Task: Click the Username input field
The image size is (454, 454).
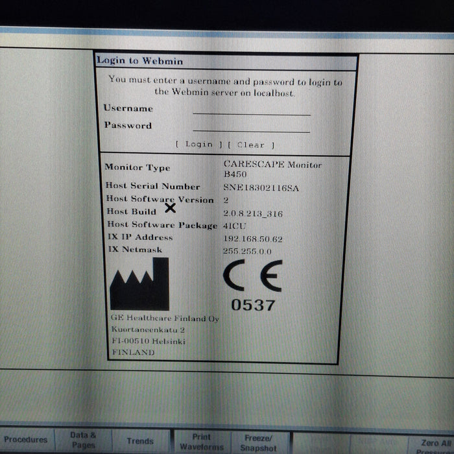Action: point(252,110)
